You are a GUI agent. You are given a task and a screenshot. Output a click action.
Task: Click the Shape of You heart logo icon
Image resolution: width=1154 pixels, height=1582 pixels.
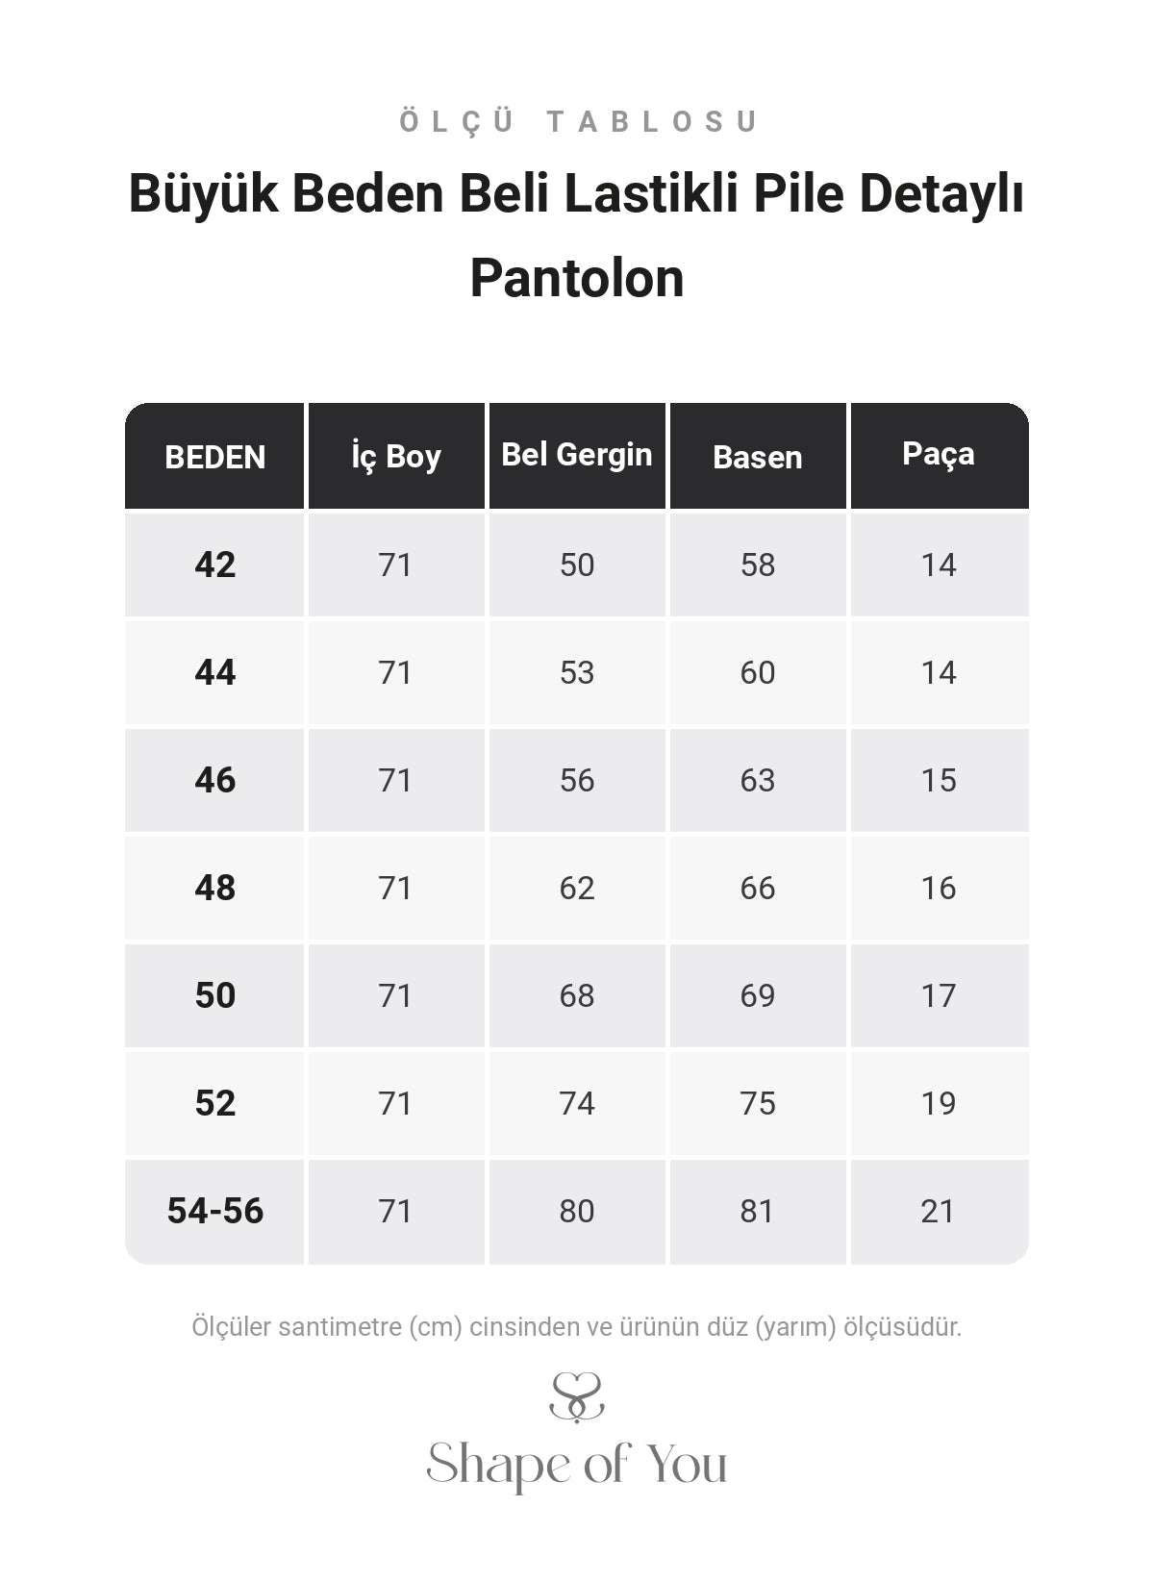(x=577, y=1398)
